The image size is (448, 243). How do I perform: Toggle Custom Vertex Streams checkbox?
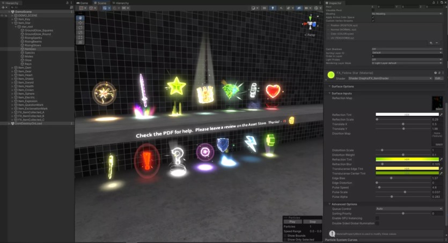[373, 21]
